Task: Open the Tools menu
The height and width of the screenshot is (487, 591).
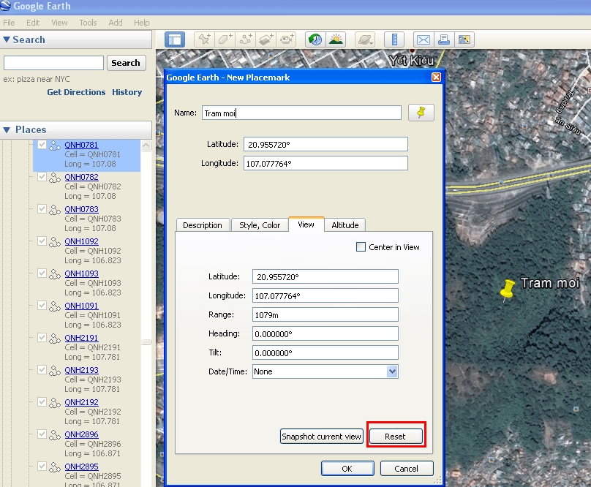Action: [x=88, y=23]
